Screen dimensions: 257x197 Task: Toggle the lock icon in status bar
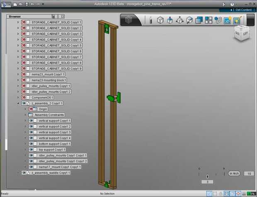[x=221, y=194]
